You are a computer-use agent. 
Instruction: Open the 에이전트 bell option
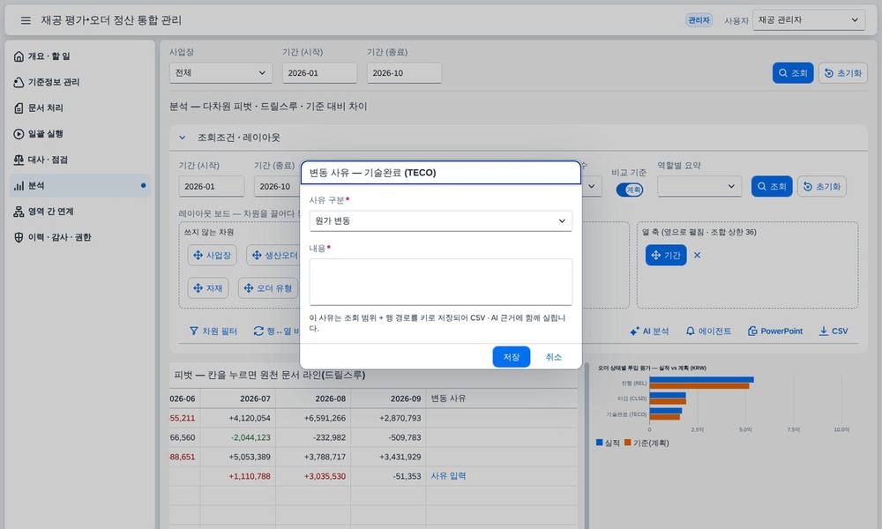(708, 332)
